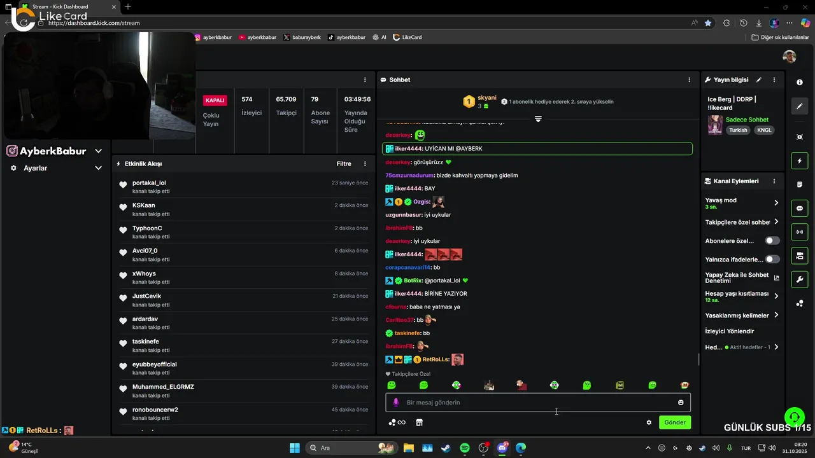
Task: Select the pencil edit icon in right sidebar
Action: pos(800,106)
